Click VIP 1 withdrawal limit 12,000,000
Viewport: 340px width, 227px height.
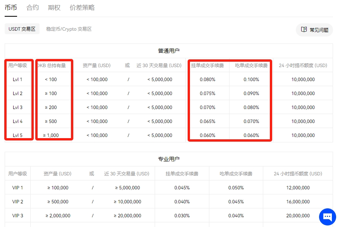[298, 188]
